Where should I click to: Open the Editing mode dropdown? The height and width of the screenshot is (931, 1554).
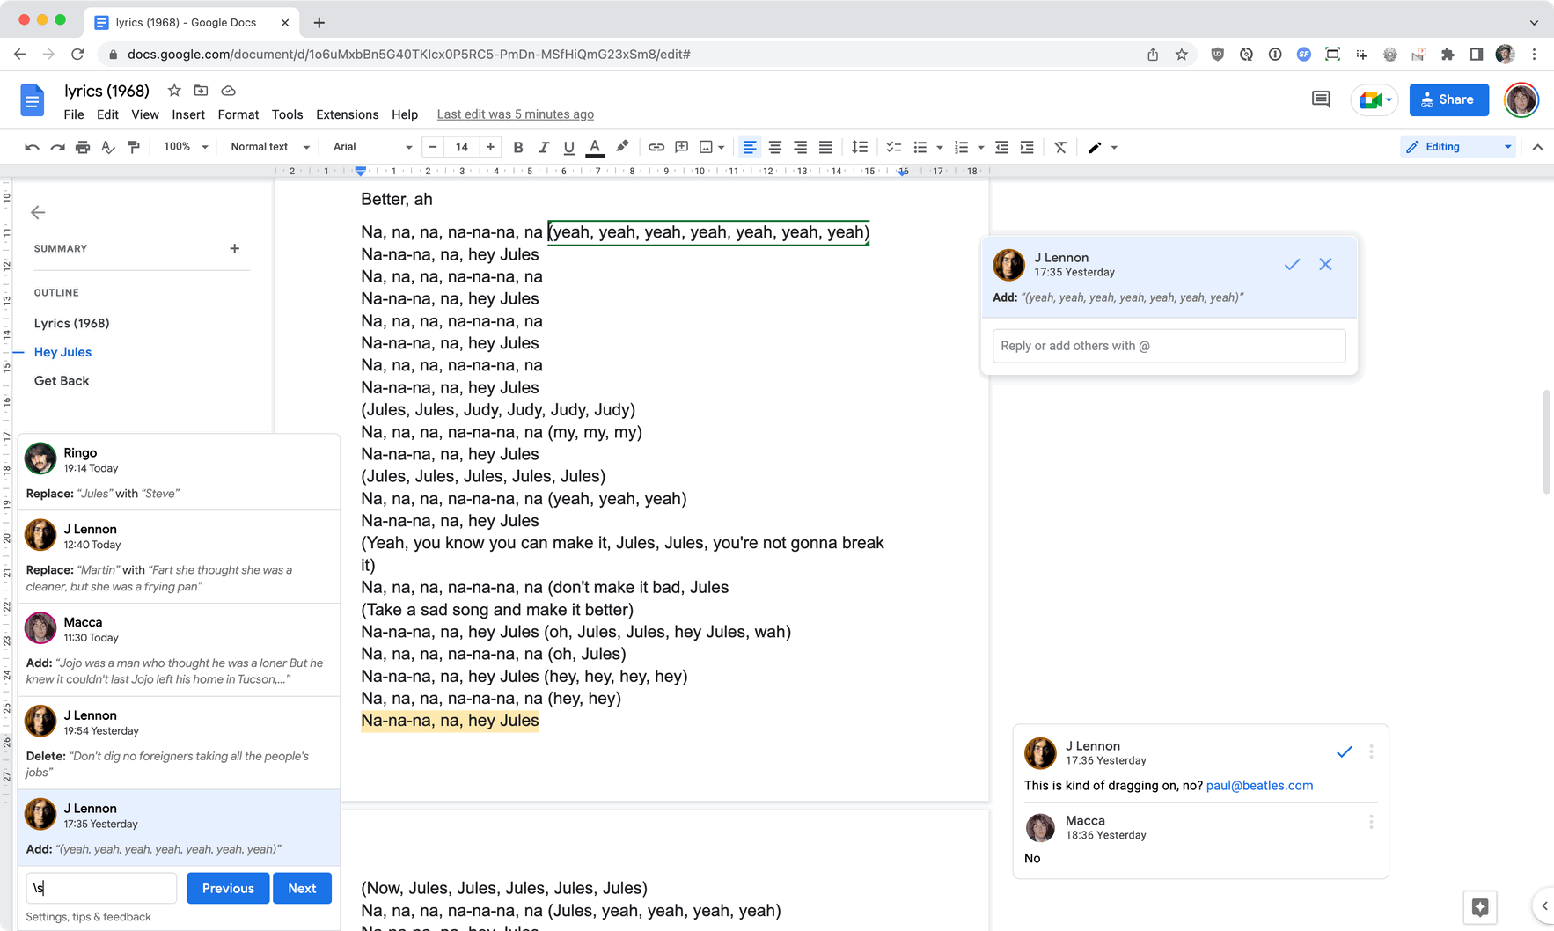pos(1457,147)
